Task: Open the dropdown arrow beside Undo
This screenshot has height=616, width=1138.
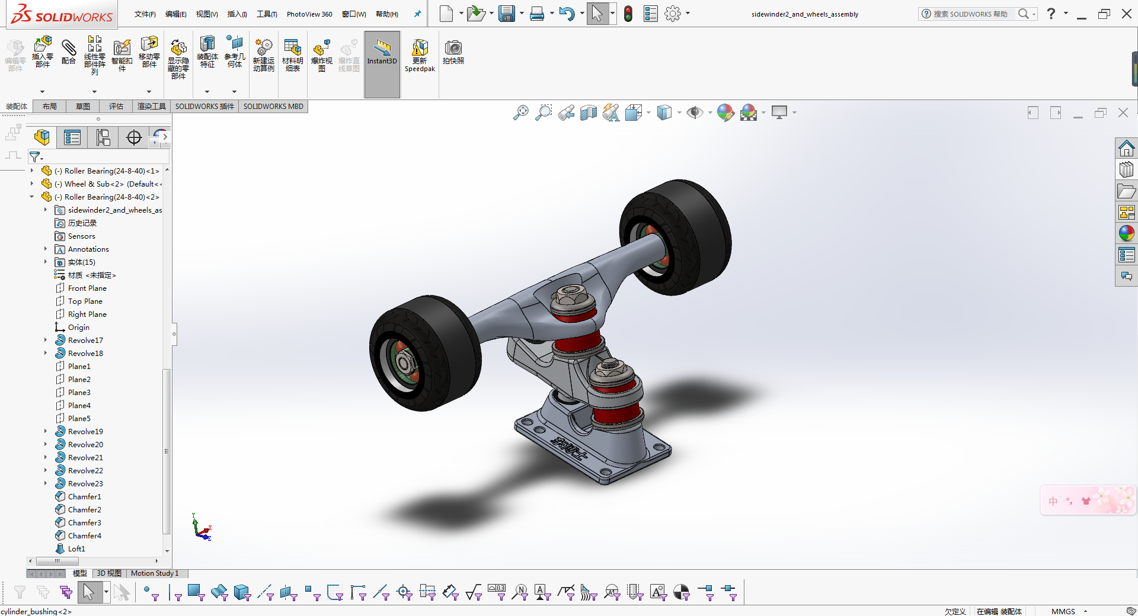Action: point(582,14)
